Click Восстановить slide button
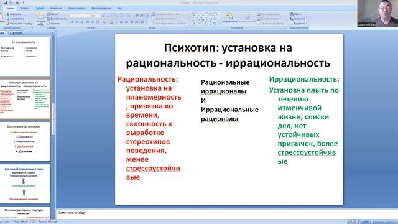This screenshot has height=224, width=398. 57,19
